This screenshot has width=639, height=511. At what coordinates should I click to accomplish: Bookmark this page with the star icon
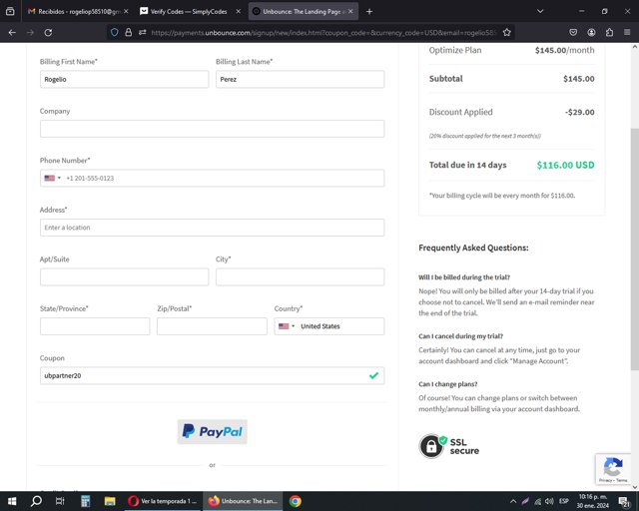tap(506, 33)
